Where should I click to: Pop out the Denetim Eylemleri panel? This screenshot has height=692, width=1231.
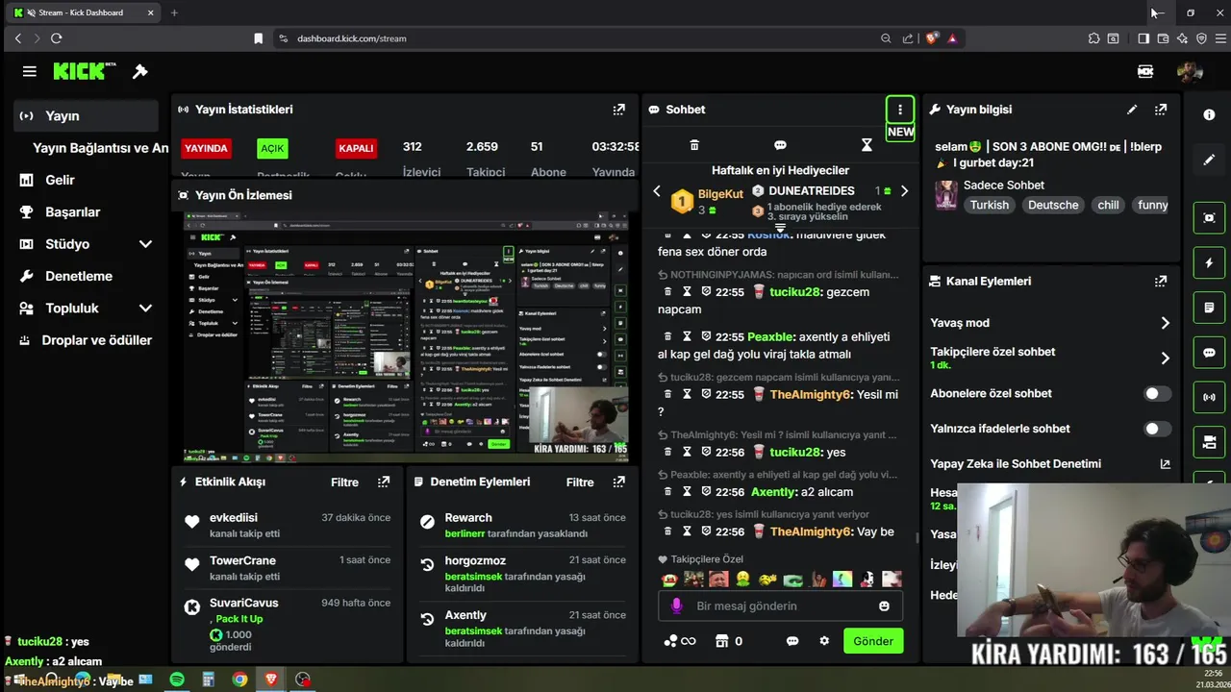618,482
